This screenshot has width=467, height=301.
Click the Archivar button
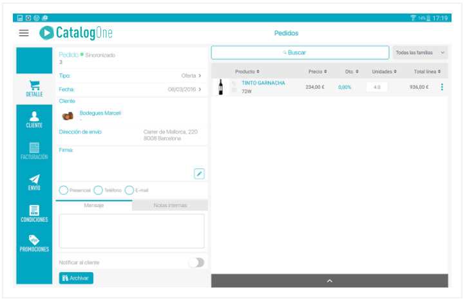coord(76,278)
